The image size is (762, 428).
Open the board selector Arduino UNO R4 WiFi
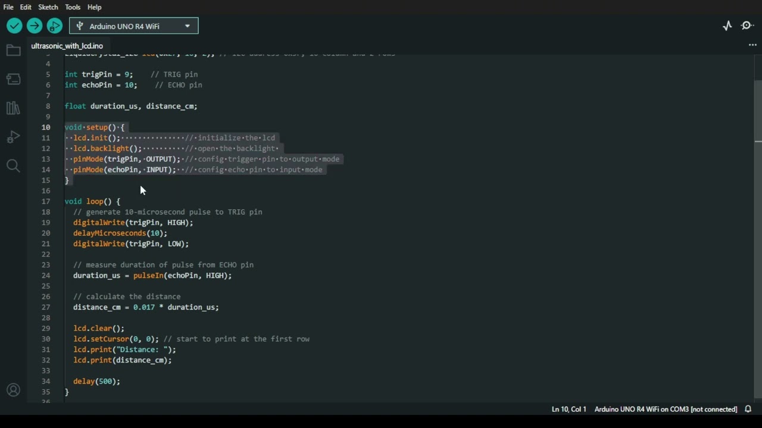(x=133, y=26)
